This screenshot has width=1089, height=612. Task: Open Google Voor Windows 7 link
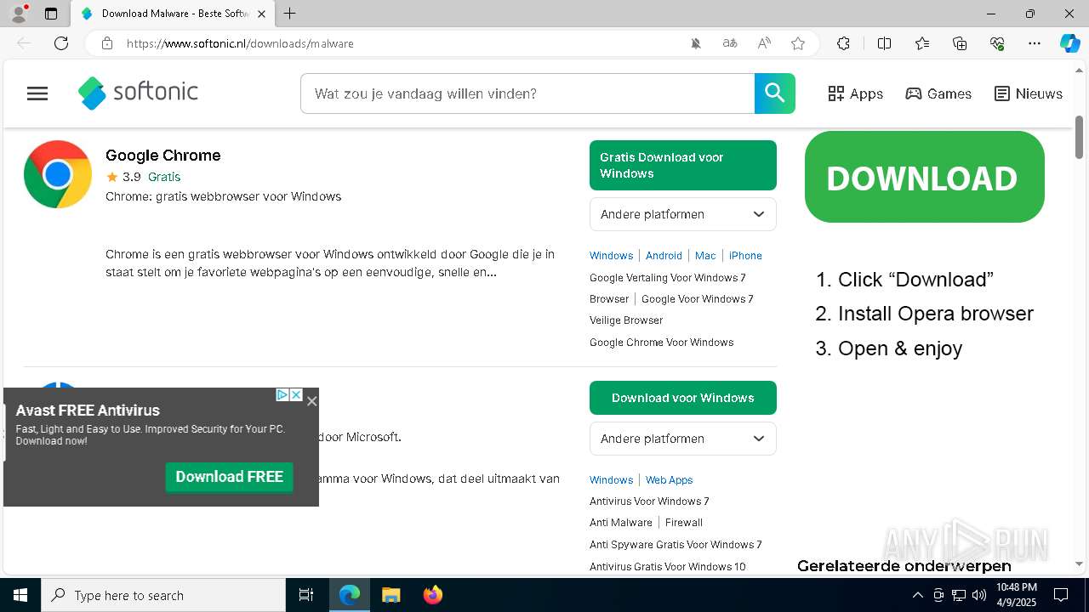698,298
